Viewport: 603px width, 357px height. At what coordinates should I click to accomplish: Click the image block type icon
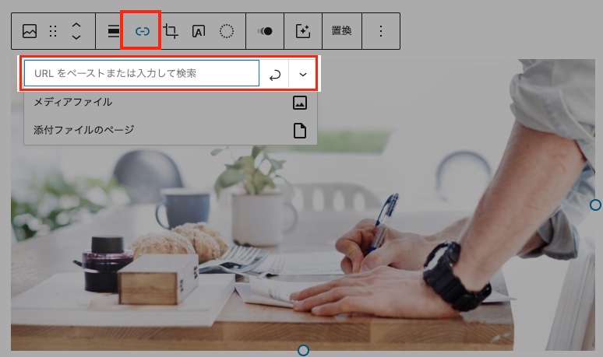pos(30,31)
